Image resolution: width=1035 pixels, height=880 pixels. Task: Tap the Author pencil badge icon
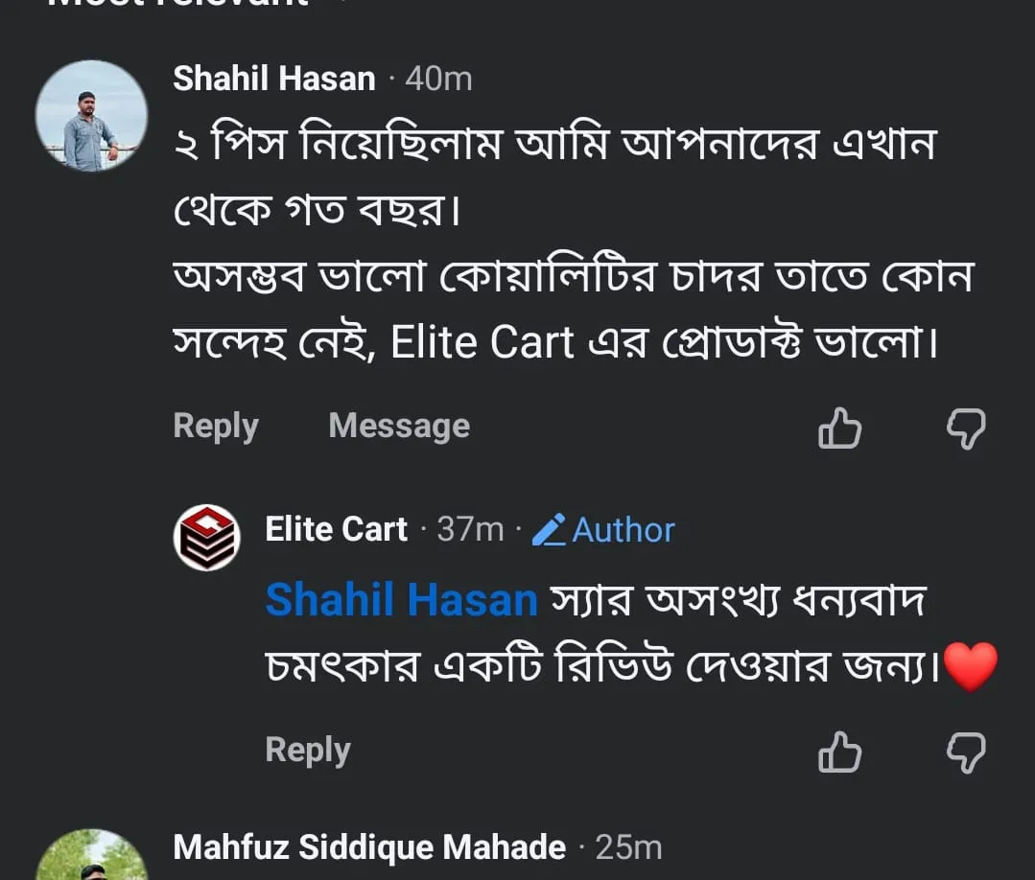pyautogui.click(x=549, y=530)
